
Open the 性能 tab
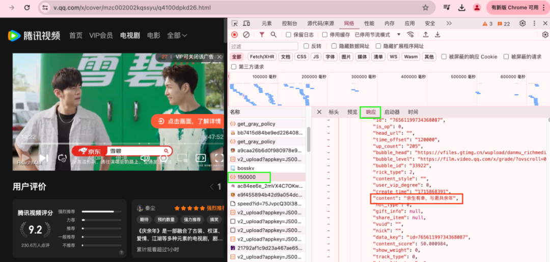(369, 23)
